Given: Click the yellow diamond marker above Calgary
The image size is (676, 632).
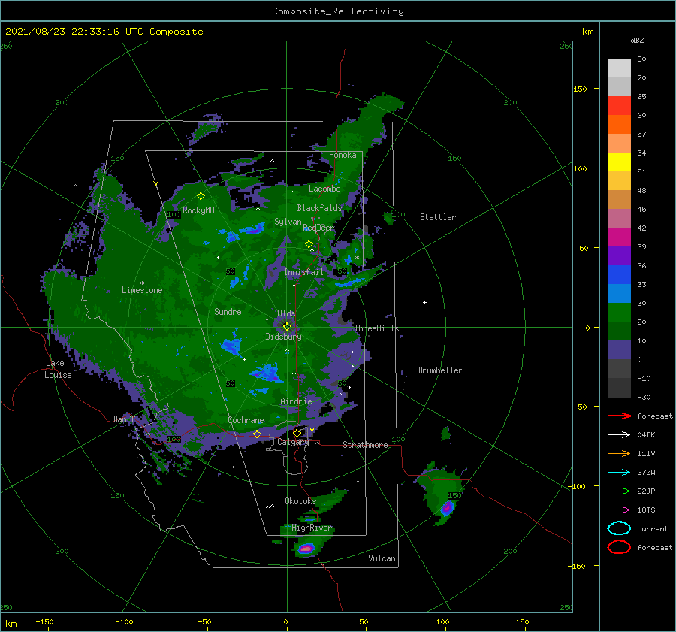Looking at the screenshot, I should (x=297, y=433).
